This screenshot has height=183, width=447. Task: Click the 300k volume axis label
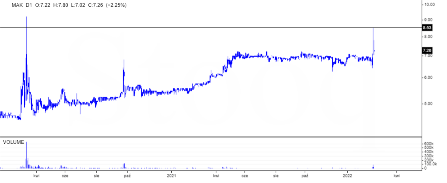(429, 156)
